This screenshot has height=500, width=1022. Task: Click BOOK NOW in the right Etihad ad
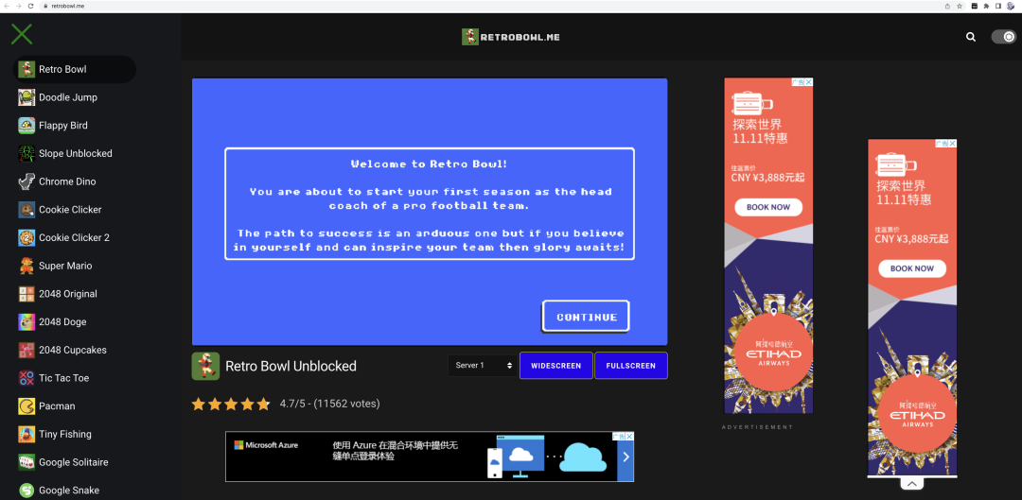[x=912, y=268]
